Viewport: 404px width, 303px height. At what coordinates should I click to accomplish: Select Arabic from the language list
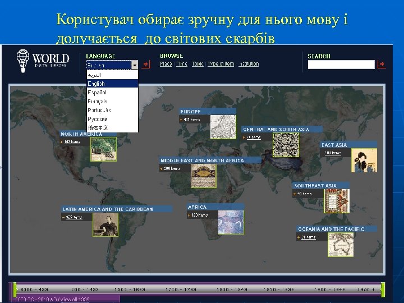pos(112,75)
